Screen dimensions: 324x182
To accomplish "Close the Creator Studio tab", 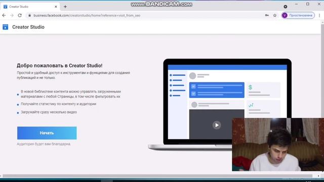I will point(56,7).
